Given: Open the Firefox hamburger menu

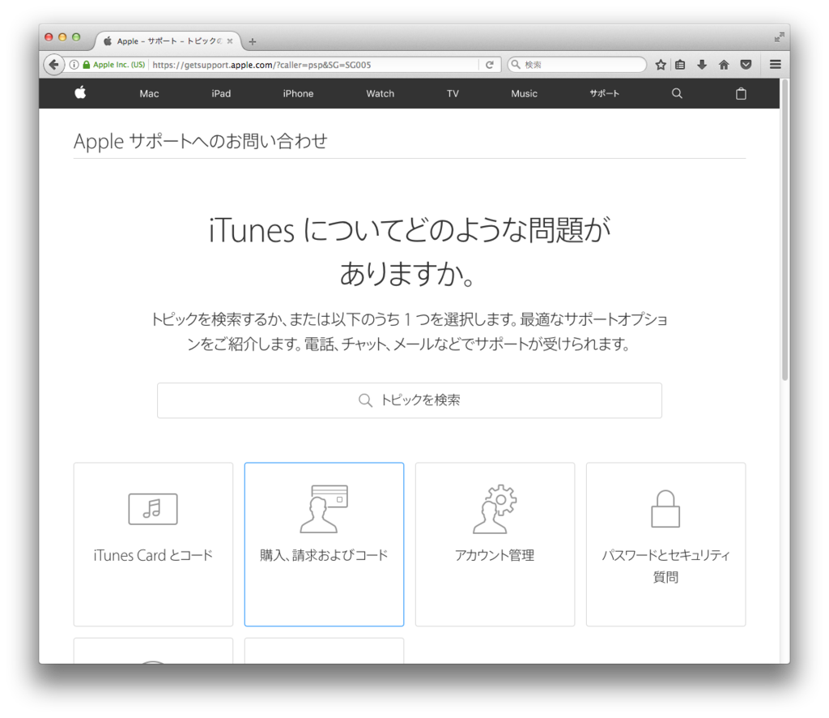Looking at the screenshot, I should click(775, 65).
